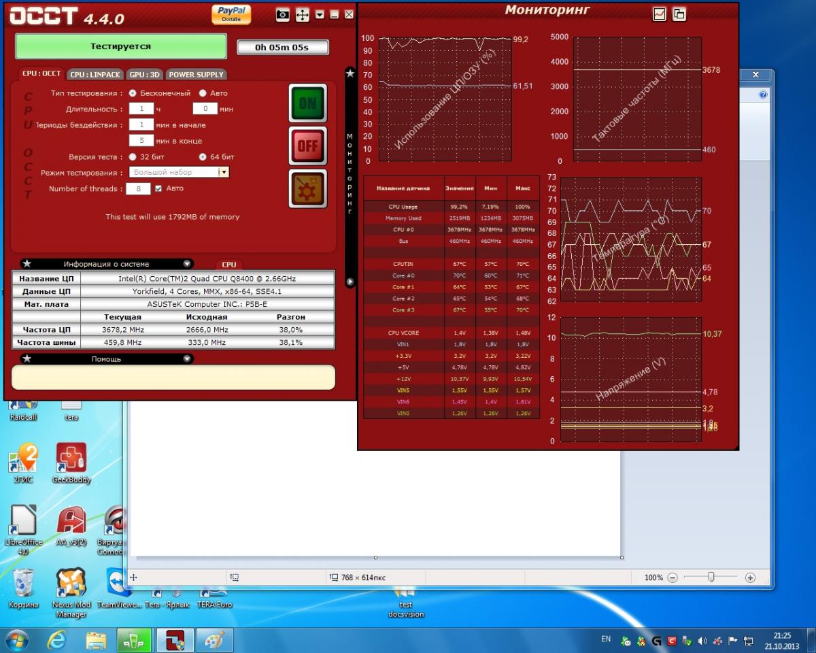
Task: Click the мин в конце idle field
Action: [x=141, y=140]
